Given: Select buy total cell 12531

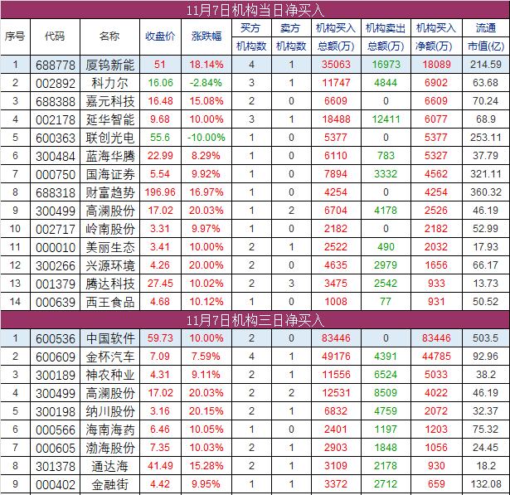Looking at the screenshot, I should [336, 392].
